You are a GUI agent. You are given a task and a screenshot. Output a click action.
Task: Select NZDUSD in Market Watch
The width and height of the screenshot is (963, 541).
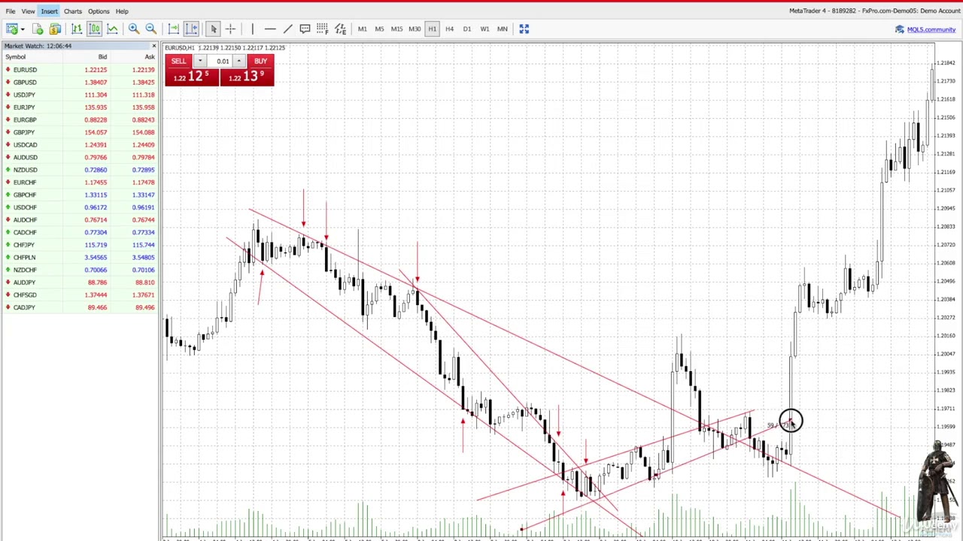[79, 170]
